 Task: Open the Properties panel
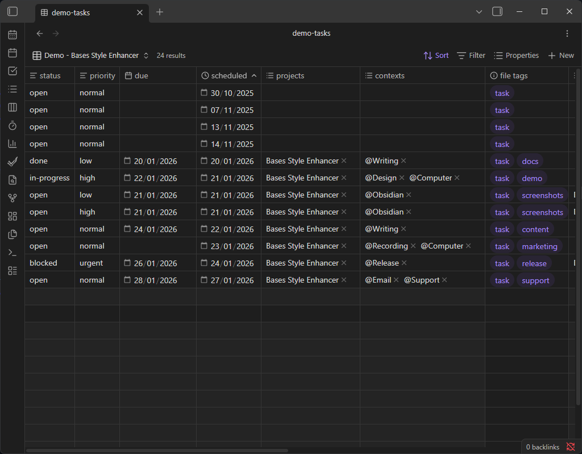point(516,56)
